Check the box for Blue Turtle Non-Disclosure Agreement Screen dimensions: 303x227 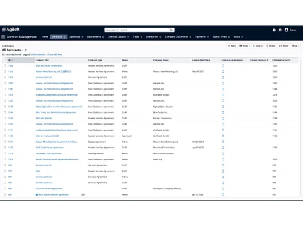tap(5, 113)
